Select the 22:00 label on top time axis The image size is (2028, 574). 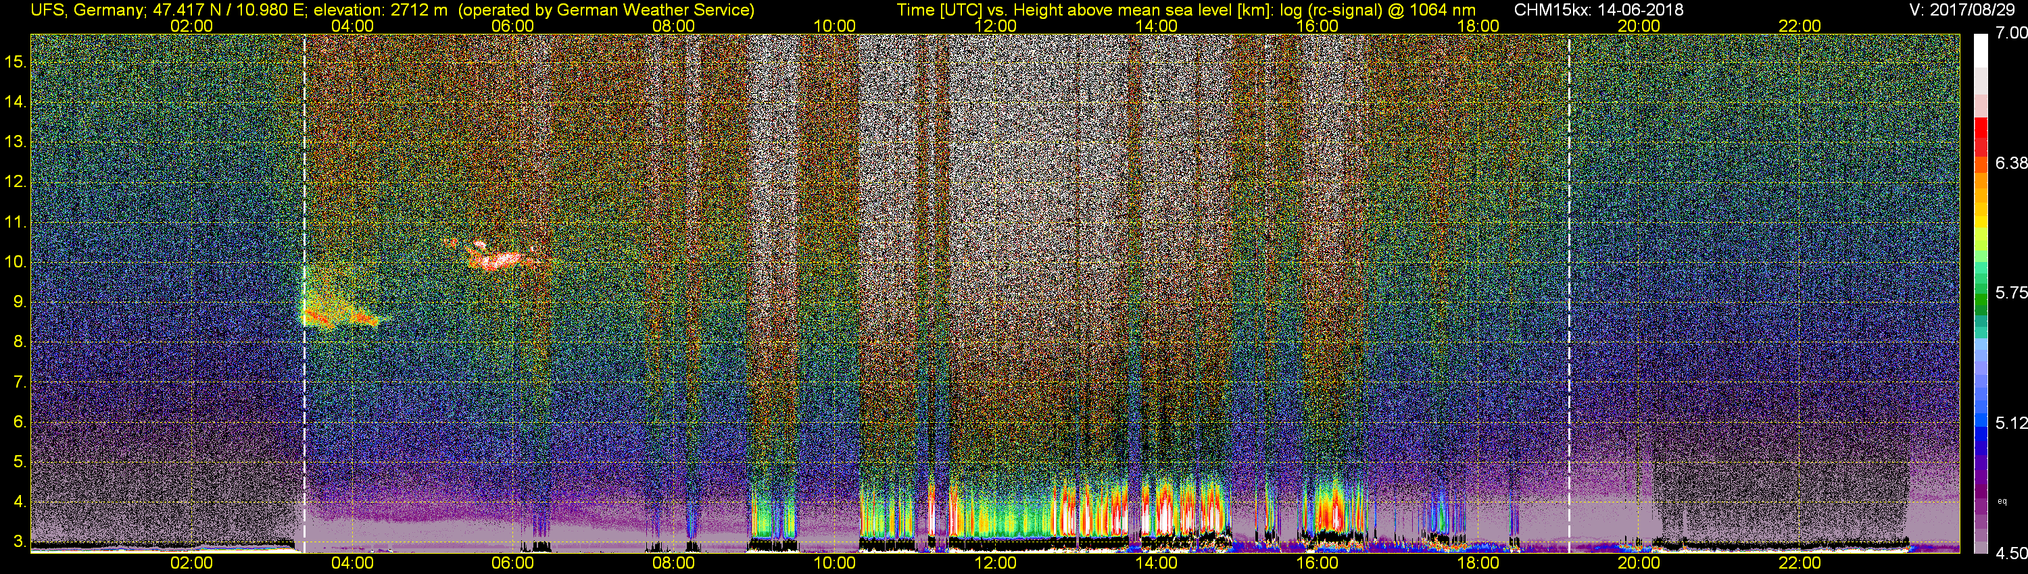click(x=1799, y=26)
